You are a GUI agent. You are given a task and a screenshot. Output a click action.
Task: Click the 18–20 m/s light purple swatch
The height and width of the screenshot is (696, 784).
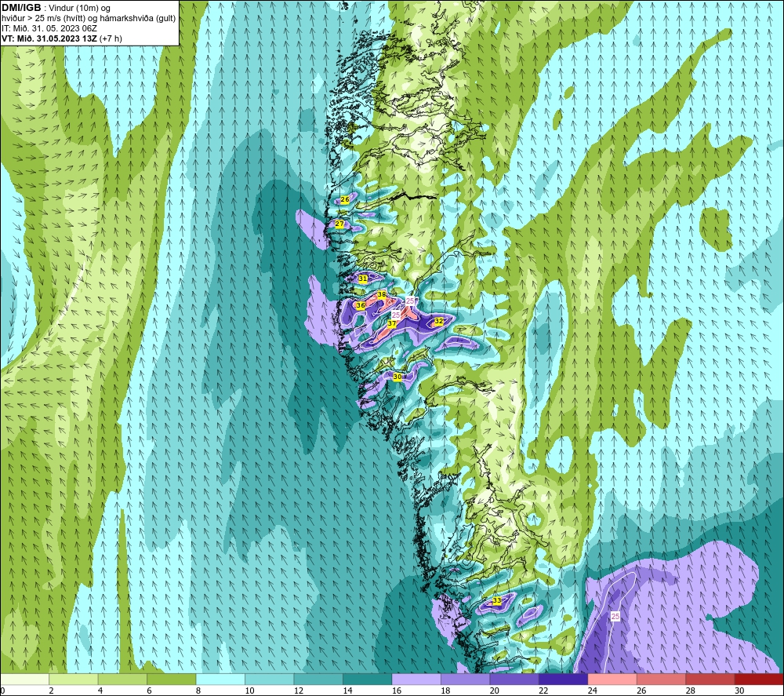pos(466,679)
